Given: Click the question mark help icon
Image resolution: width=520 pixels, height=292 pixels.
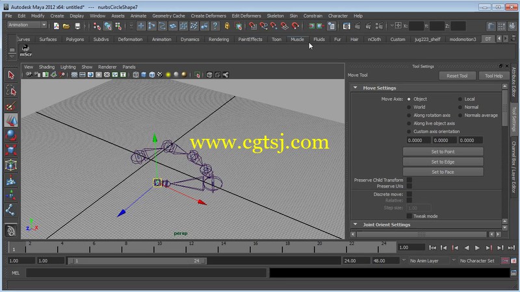Looking at the screenshot, I should [x=215, y=26].
